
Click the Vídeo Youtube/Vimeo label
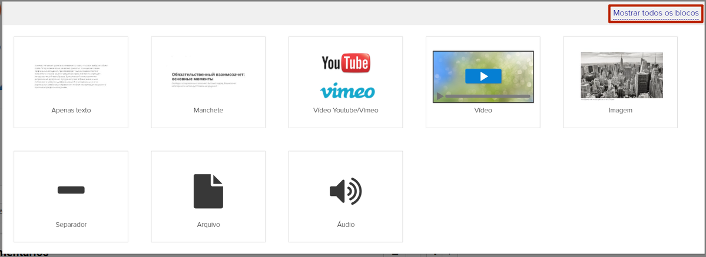[x=346, y=110]
